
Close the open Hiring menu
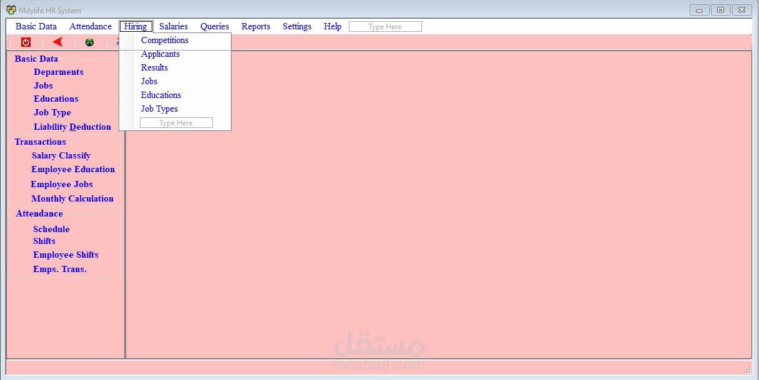[135, 26]
